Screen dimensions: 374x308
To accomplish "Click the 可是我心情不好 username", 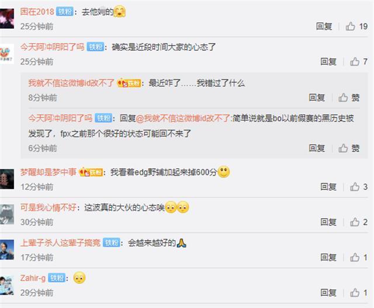I will (x=48, y=207).
